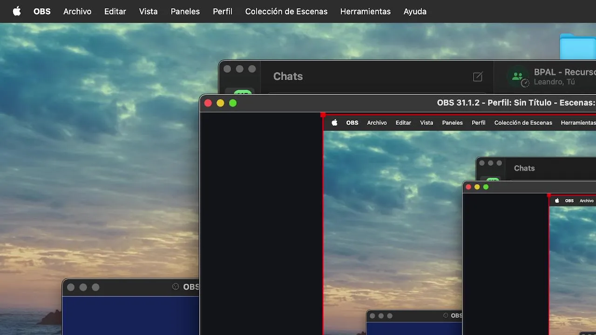Open the Vista menu in the top menu bar
Viewport: 596px width, 335px height.
coord(148,11)
